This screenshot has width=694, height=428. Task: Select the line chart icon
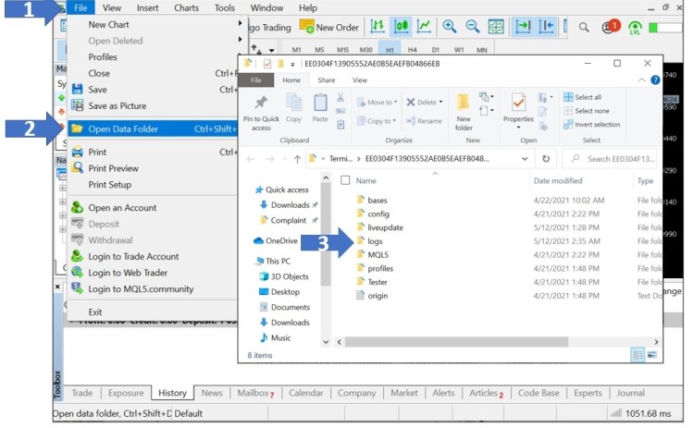pyautogui.click(x=424, y=28)
